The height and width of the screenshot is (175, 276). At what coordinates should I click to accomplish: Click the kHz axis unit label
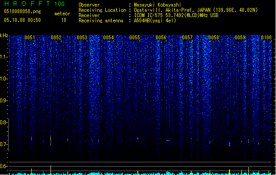click(x=4, y=35)
